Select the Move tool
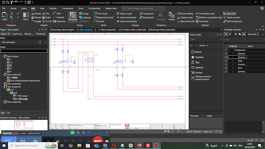Viewport: 265px width, 149px height. click(x=26, y=16)
